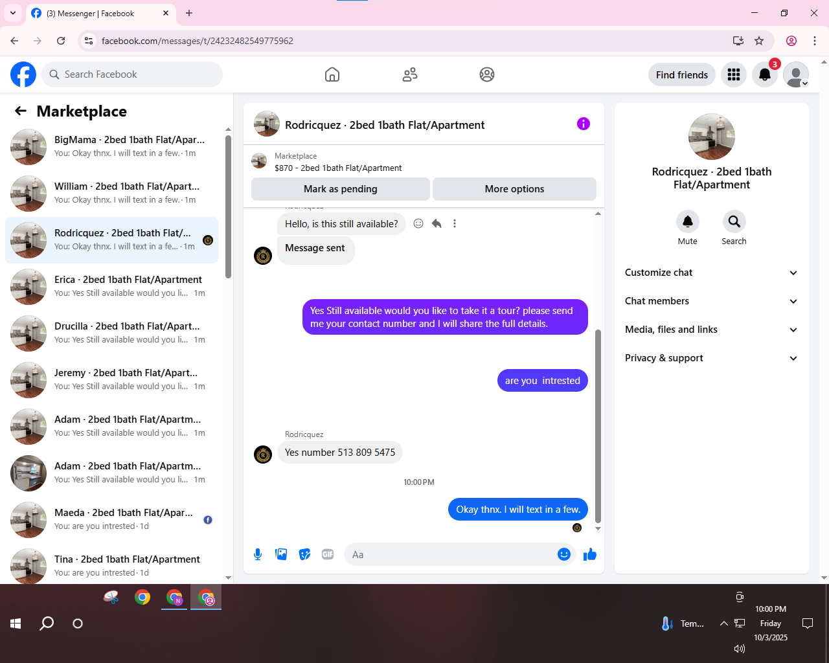Open the Windows notification center
This screenshot has width=829, height=663.
point(808,624)
